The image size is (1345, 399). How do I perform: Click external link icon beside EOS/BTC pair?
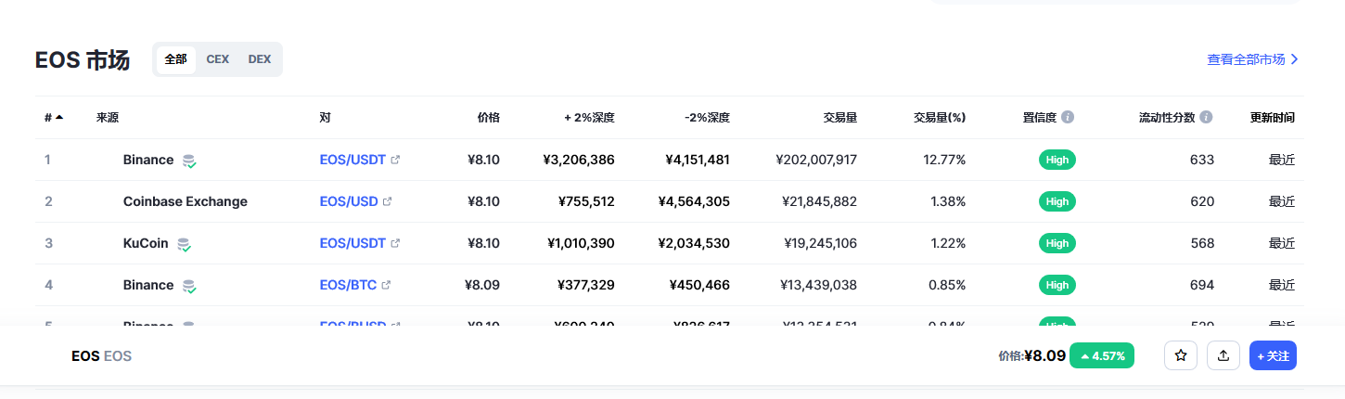coord(387,285)
